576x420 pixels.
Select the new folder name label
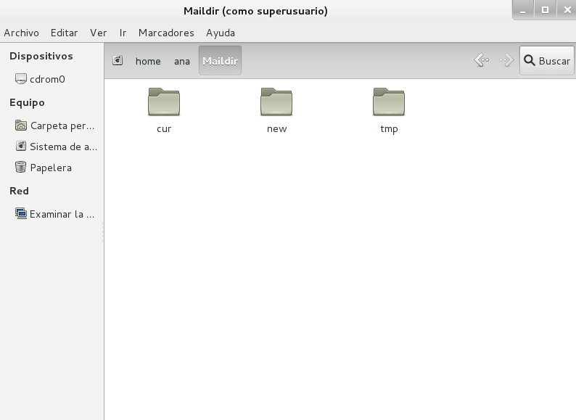276,129
